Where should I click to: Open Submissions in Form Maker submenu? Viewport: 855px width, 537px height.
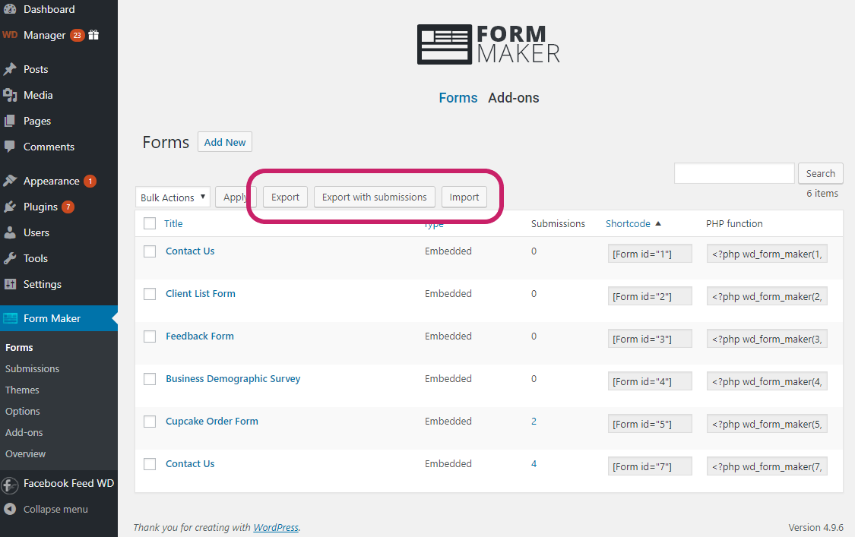point(32,368)
